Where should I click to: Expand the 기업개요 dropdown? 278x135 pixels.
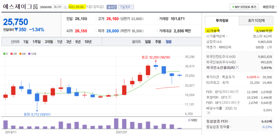(126, 7)
